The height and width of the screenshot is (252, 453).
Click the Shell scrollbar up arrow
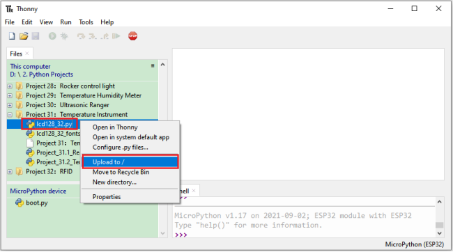pyautogui.click(x=440, y=202)
